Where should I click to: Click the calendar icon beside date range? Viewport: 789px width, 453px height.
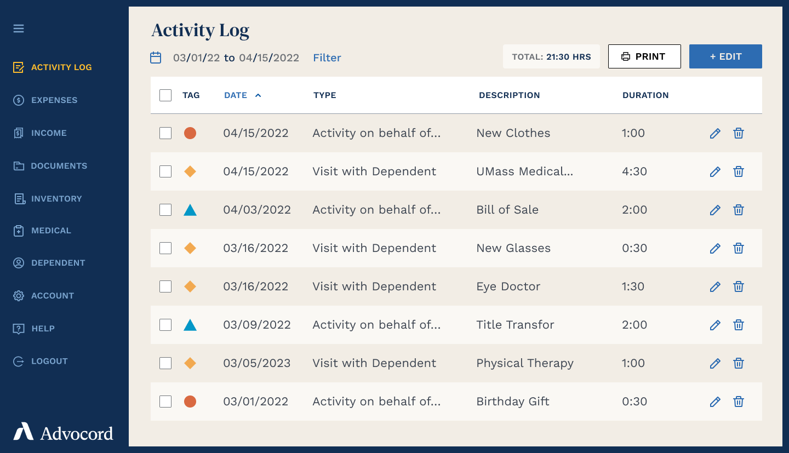[156, 58]
